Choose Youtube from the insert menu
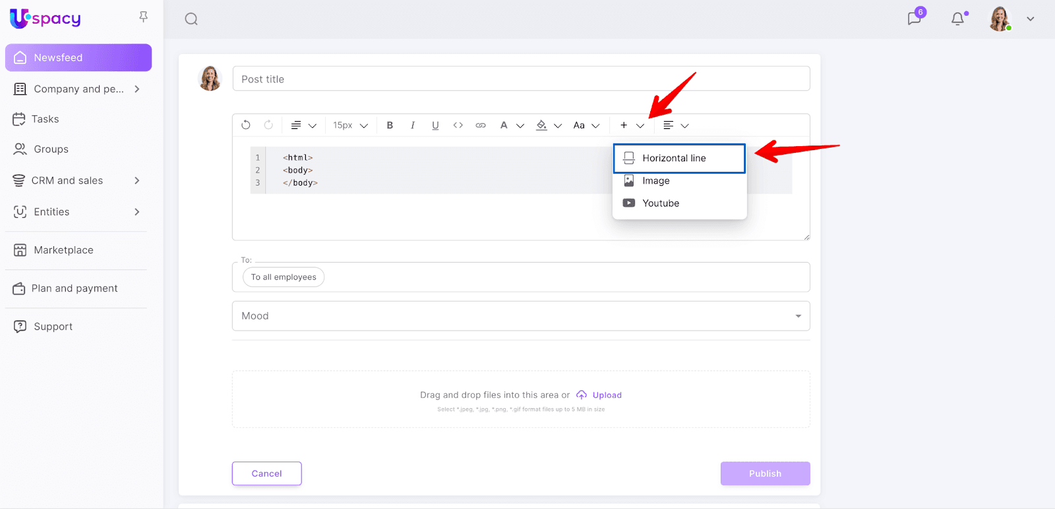This screenshot has height=509, width=1055. click(661, 203)
